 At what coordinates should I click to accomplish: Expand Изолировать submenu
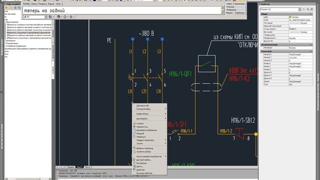[149, 118]
